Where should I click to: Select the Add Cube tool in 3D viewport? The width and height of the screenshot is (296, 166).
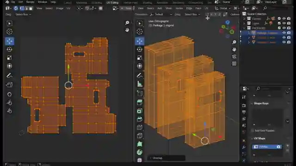140,93
